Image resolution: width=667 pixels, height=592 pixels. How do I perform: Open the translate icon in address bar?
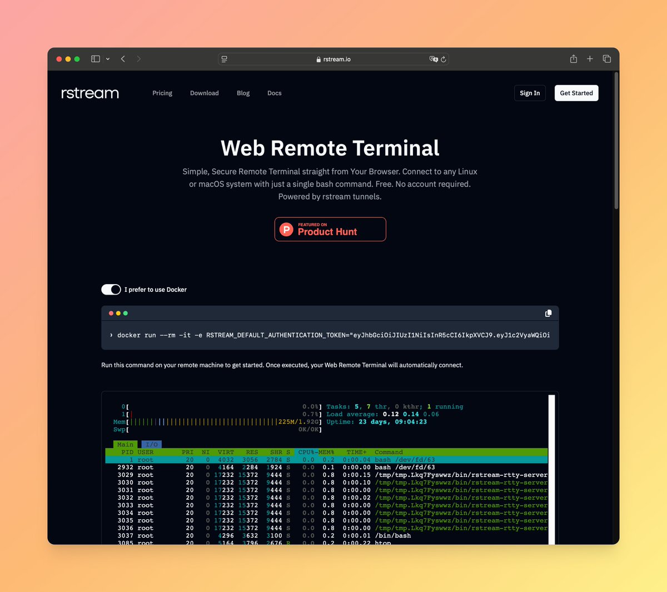tap(434, 59)
